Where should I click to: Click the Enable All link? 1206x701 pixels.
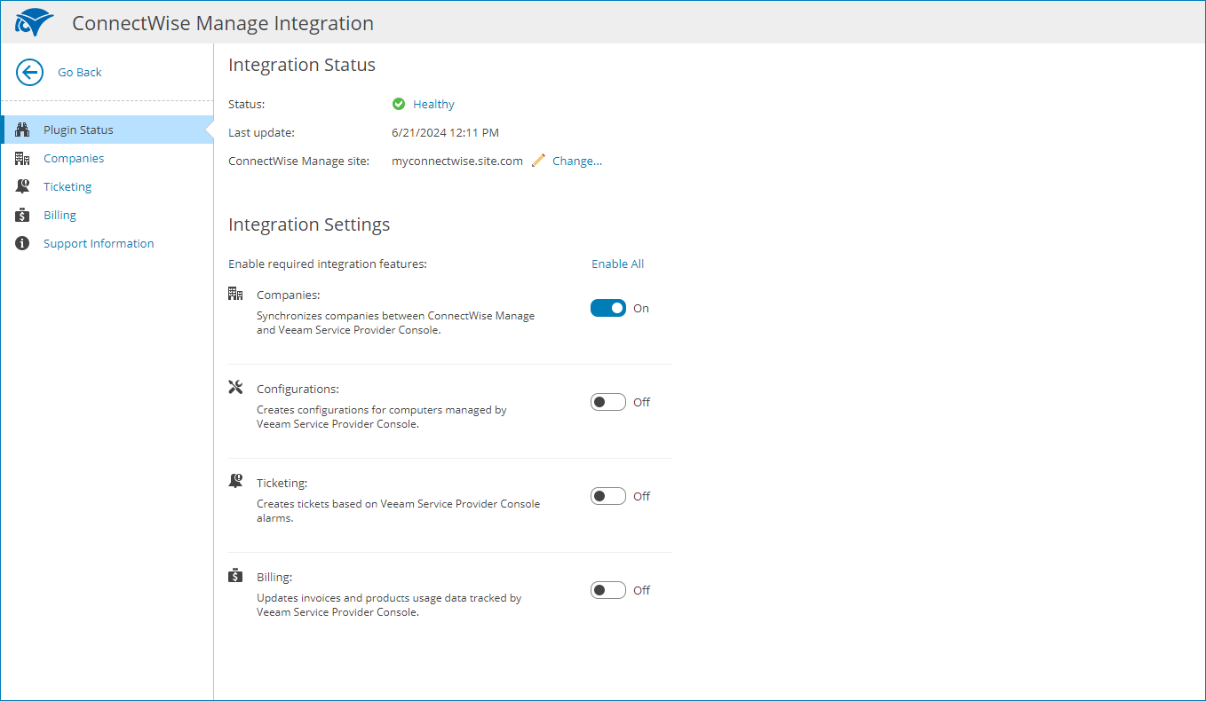[x=617, y=264]
